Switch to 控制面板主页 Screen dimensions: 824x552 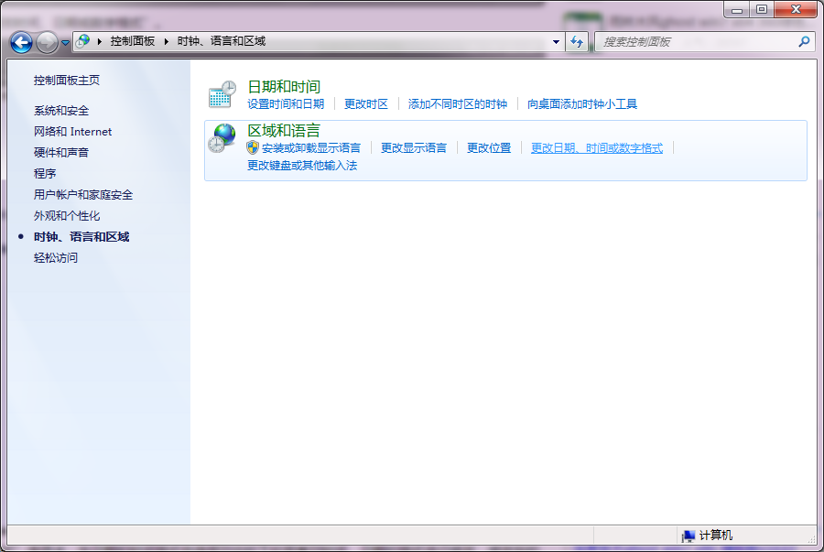(x=65, y=80)
